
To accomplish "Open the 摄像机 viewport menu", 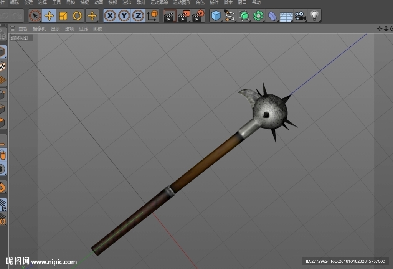I will coord(39,29).
